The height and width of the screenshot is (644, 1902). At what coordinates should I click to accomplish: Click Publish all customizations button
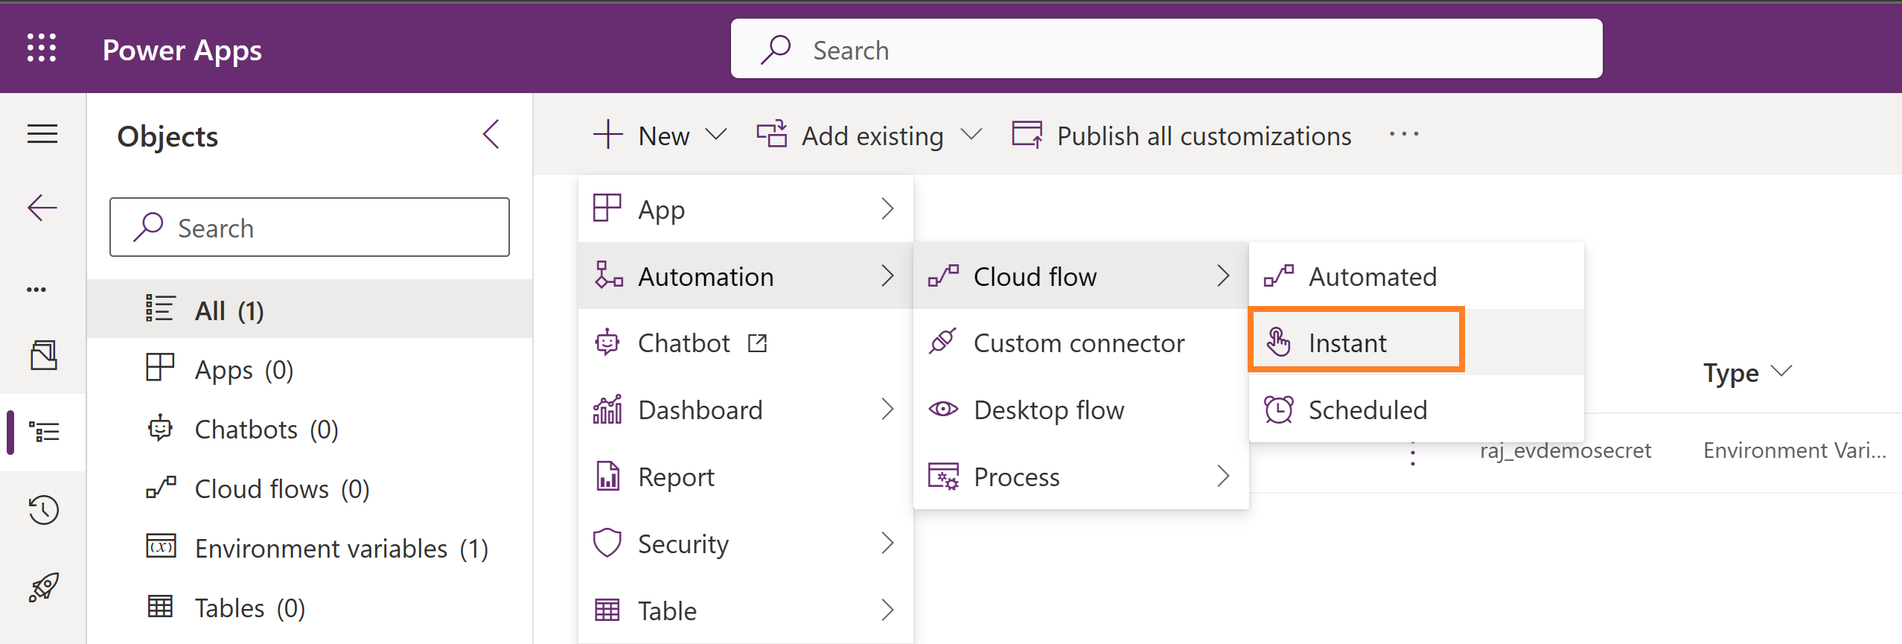tap(1182, 136)
